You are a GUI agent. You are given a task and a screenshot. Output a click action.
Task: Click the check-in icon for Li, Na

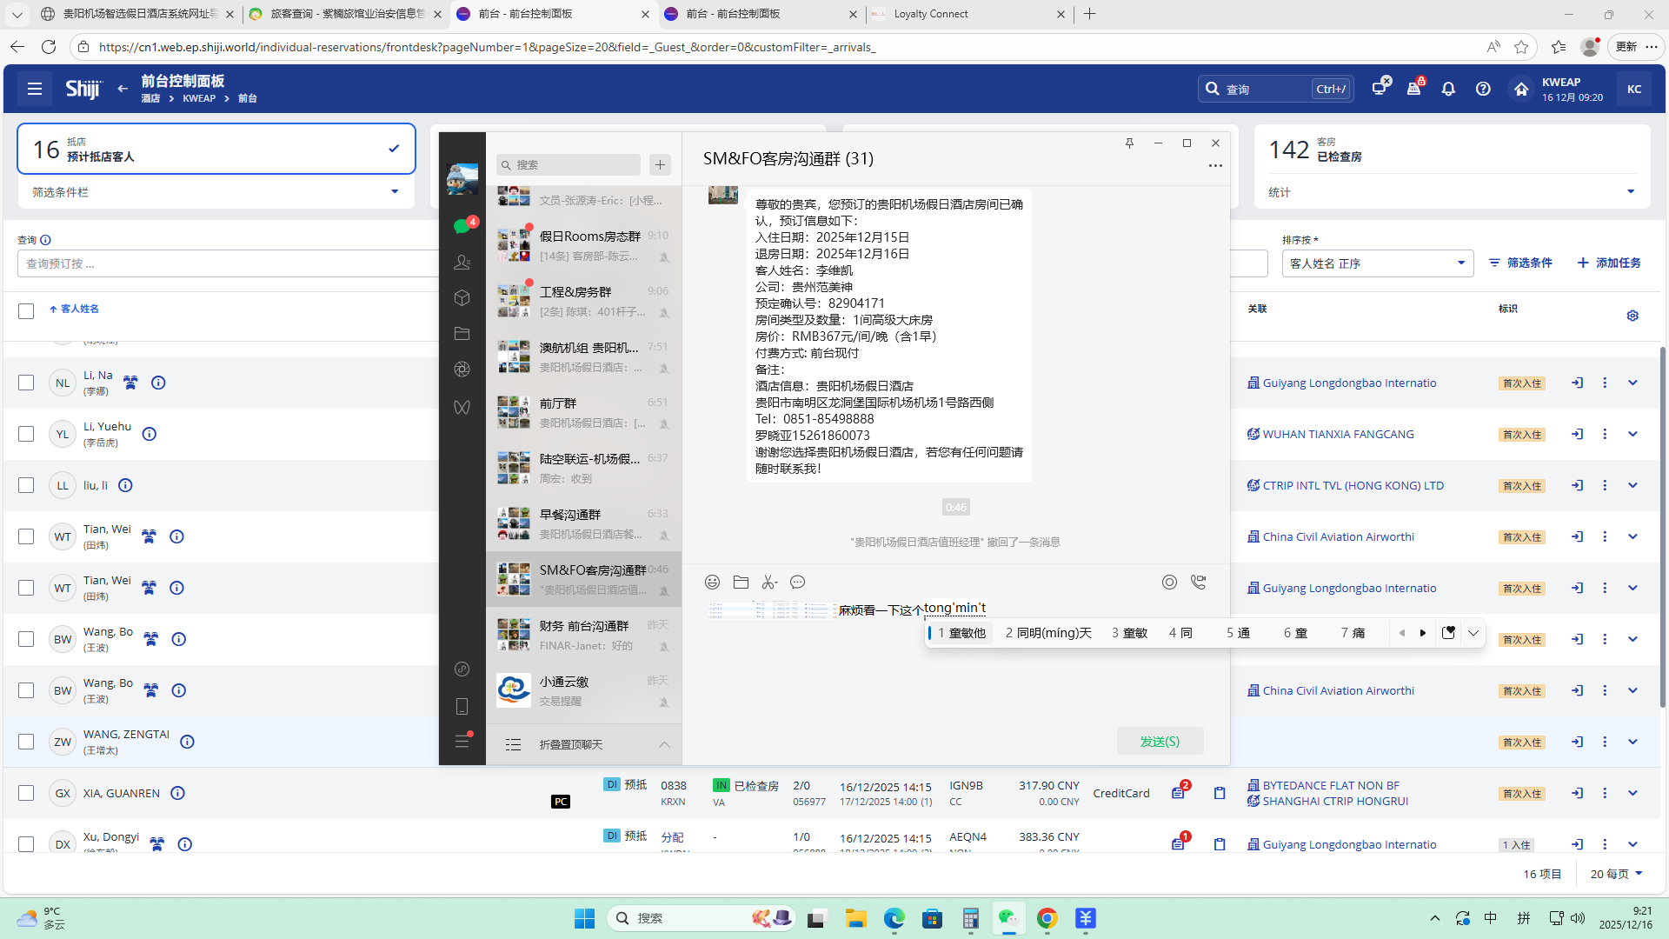(1577, 383)
